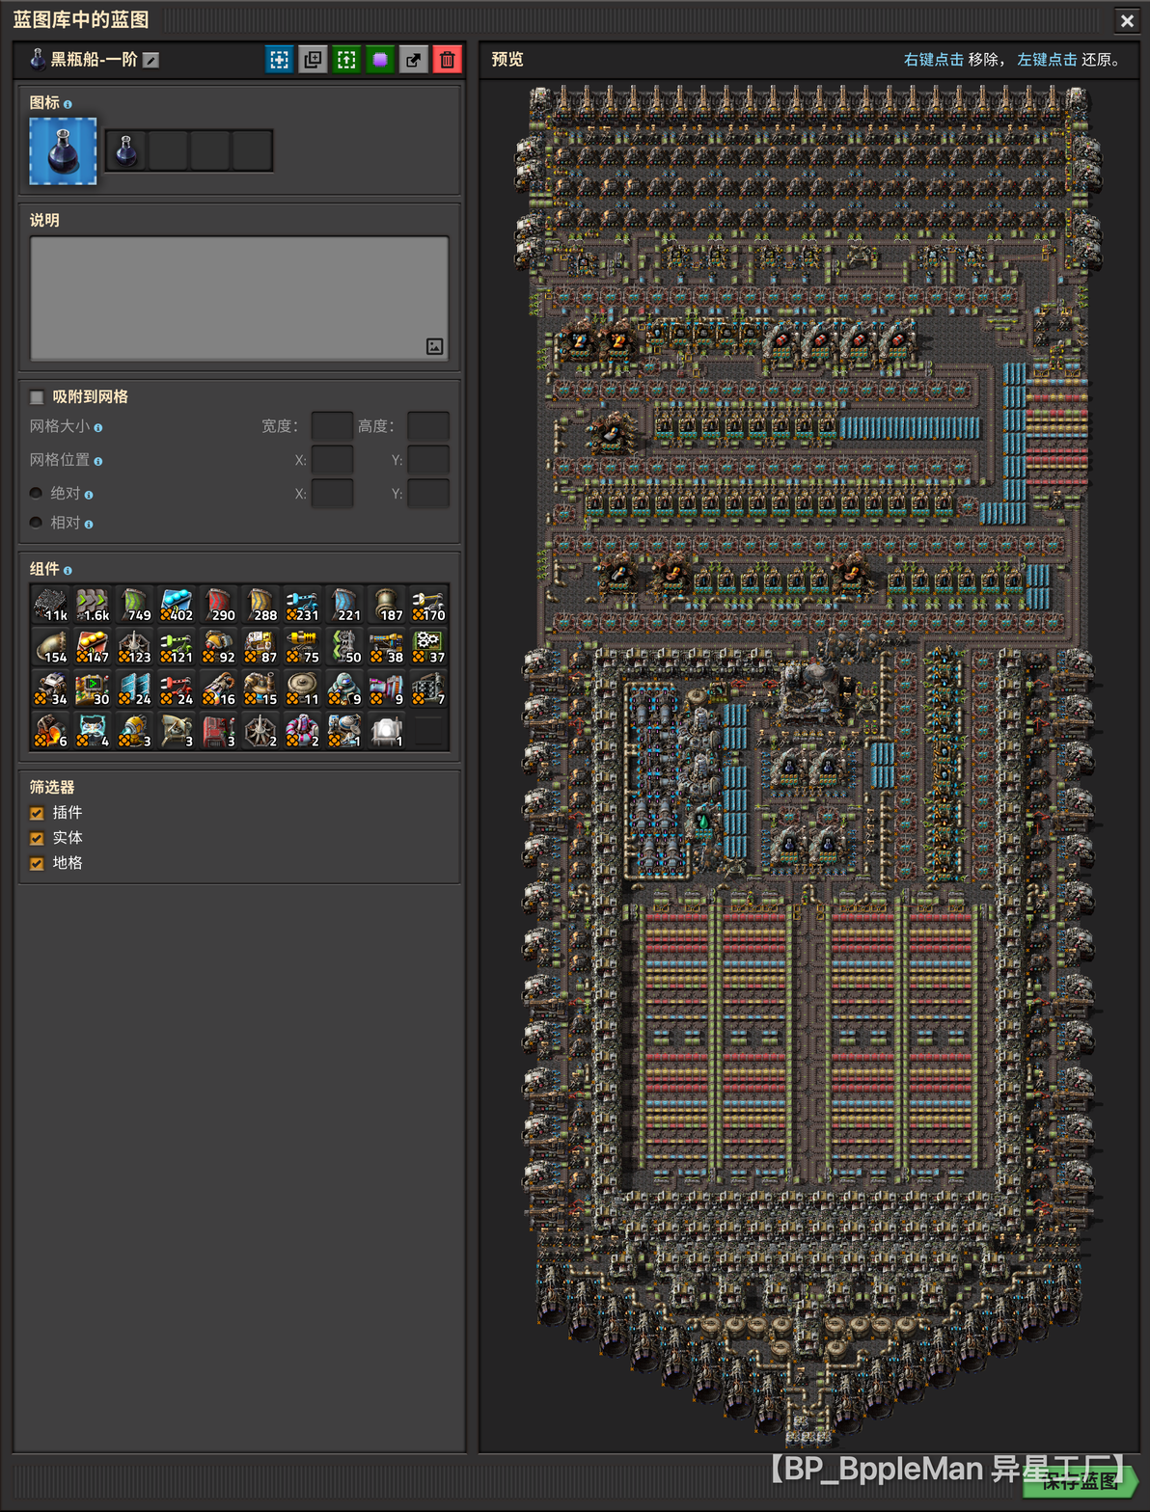The width and height of the screenshot is (1150, 1512).
Task: Click the info icon next to 图标
Action: coord(68,104)
